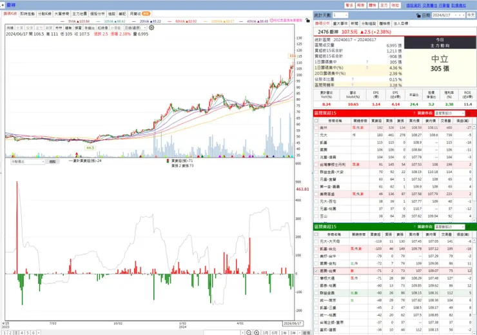Toggle the 紅綠燈 chart overlay button
This screenshot has height=335, width=477.
102,28
